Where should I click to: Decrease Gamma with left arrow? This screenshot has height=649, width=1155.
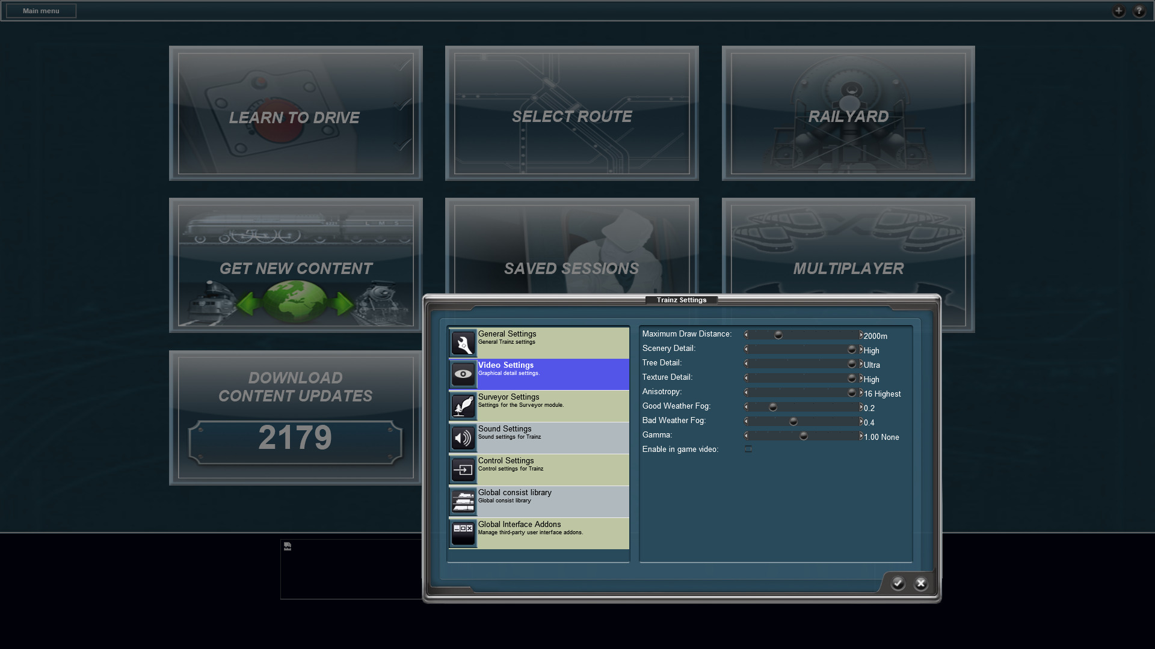pyautogui.click(x=747, y=436)
